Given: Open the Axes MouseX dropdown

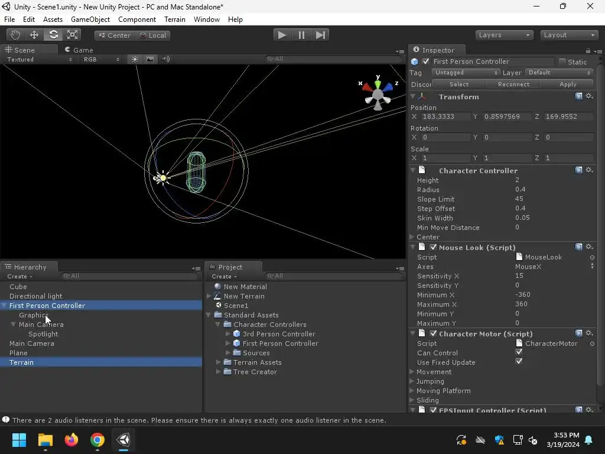Looking at the screenshot, I should 554,267.
